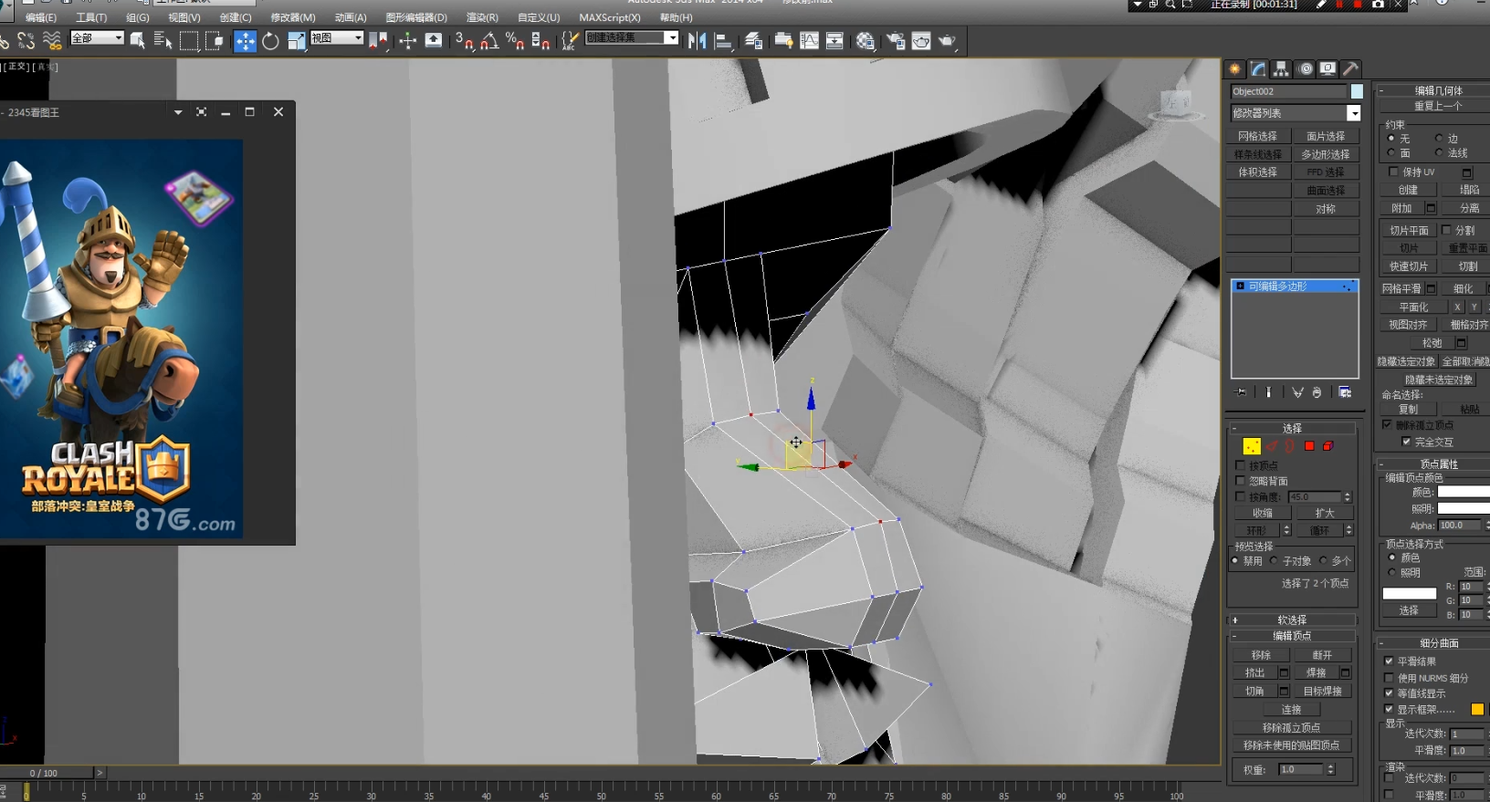Toggle 完全交互 checkbox

pos(1406,442)
